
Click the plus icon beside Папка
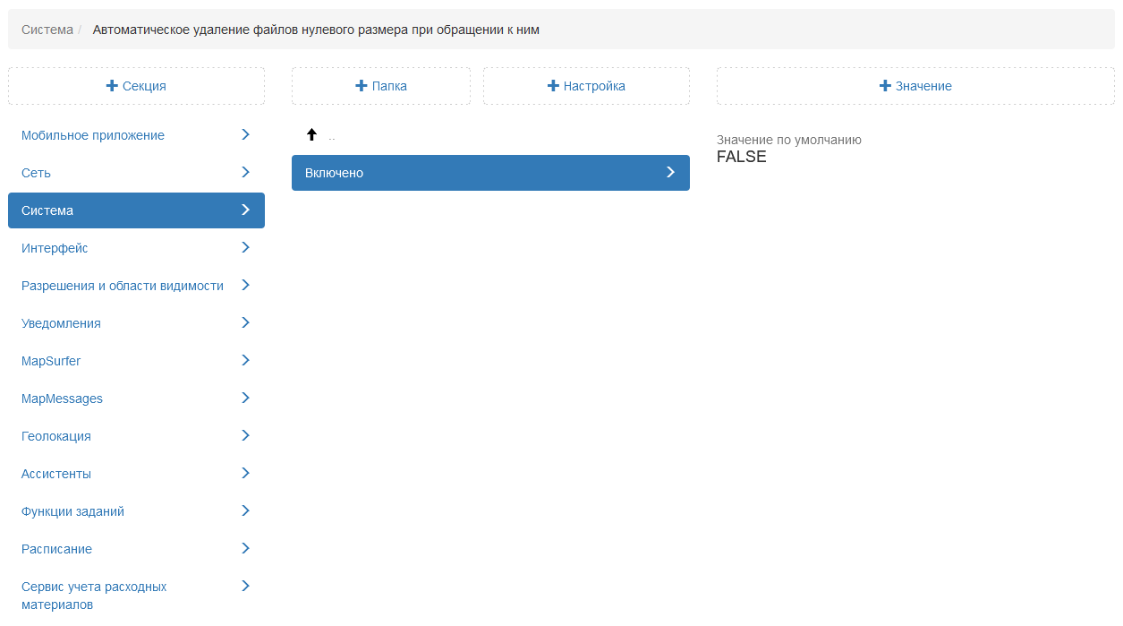(362, 86)
